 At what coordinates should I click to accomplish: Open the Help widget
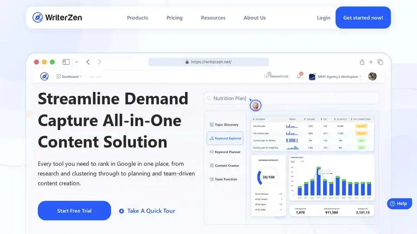click(x=399, y=204)
